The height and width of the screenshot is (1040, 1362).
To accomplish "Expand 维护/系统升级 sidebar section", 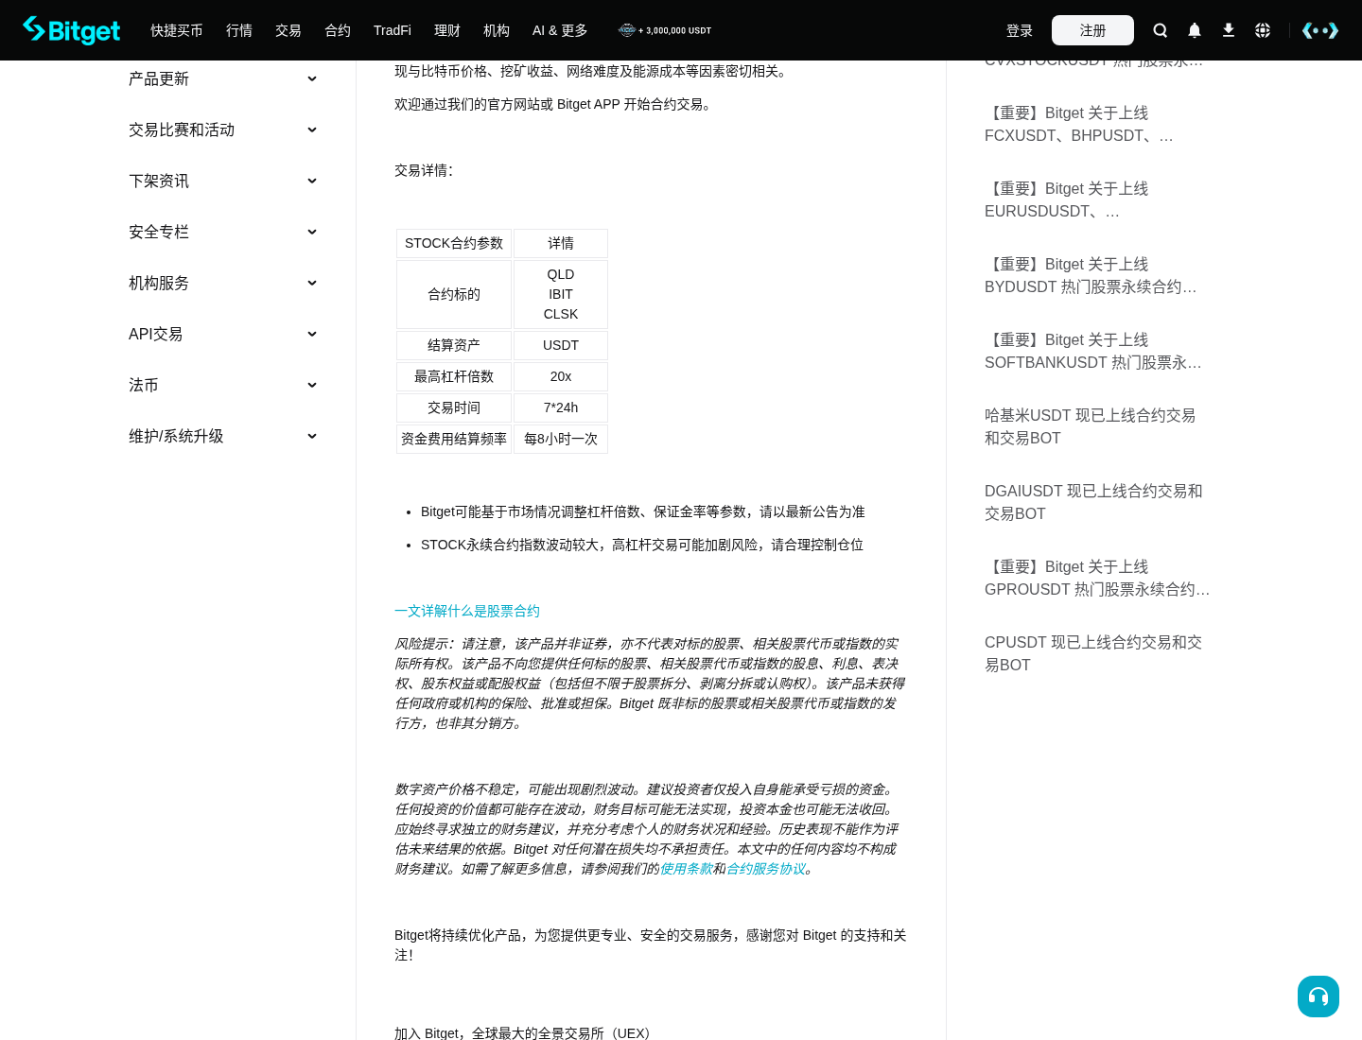I will pos(223,436).
